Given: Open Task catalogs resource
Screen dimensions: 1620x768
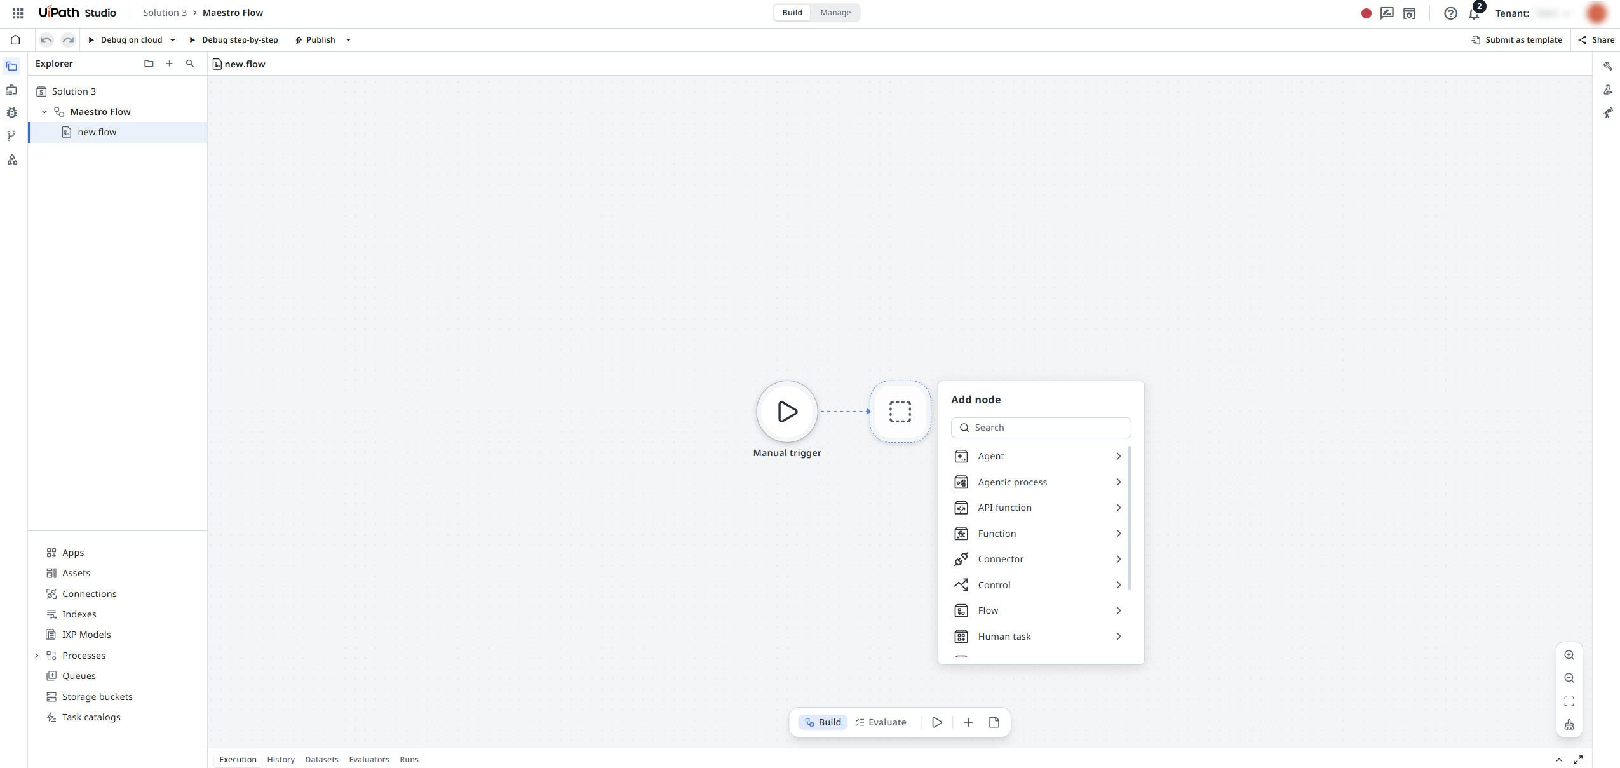Looking at the screenshot, I should [83, 717].
